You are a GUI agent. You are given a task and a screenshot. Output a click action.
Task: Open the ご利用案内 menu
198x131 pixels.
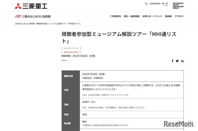click(115, 16)
